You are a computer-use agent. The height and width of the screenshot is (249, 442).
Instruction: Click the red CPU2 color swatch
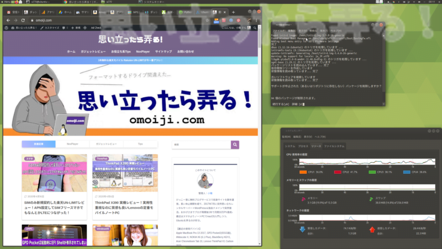(338, 172)
